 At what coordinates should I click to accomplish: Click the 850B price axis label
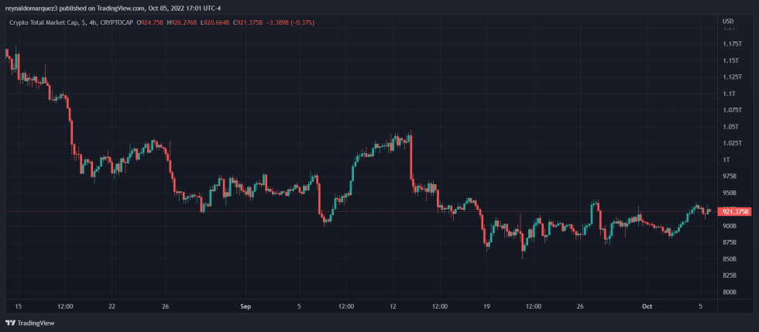(730, 259)
